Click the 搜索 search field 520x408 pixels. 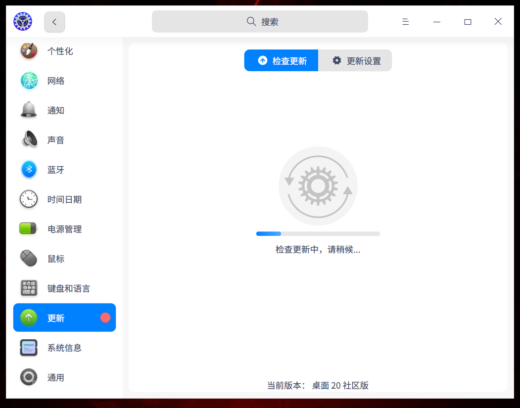pyautogui.click(x=259, y=21)
